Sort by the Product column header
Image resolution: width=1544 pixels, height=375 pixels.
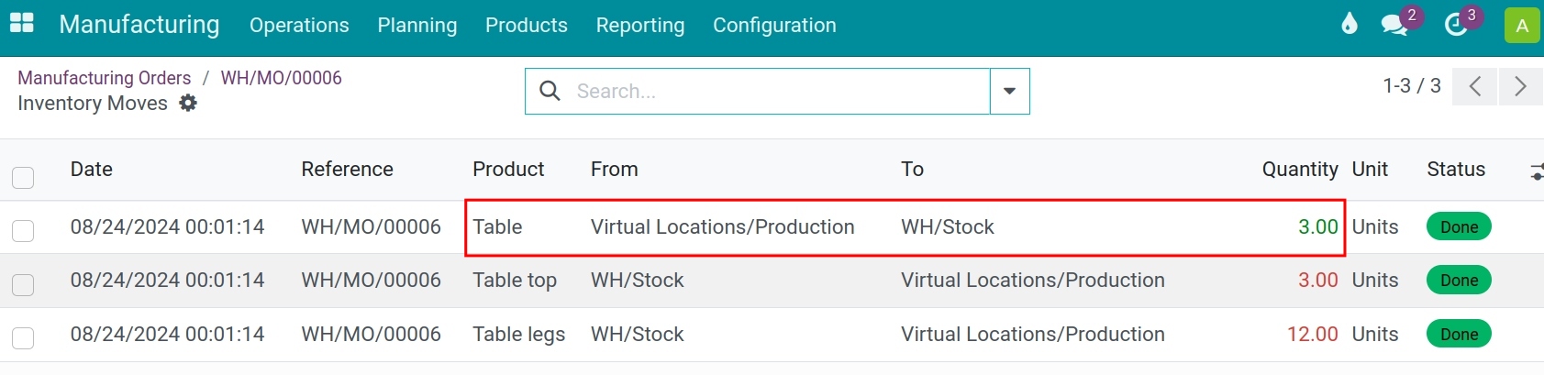pos(508,169)
